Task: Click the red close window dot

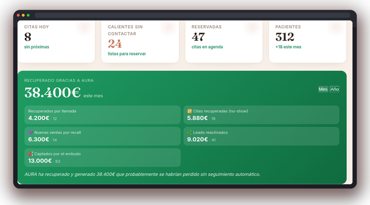Action: (x=18, y=15)
